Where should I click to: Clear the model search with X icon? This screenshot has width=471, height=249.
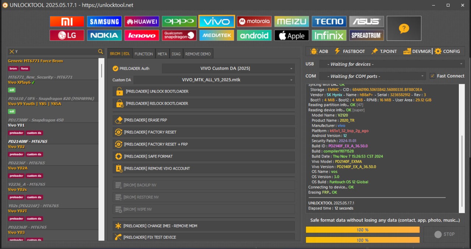tap(12, 52)
